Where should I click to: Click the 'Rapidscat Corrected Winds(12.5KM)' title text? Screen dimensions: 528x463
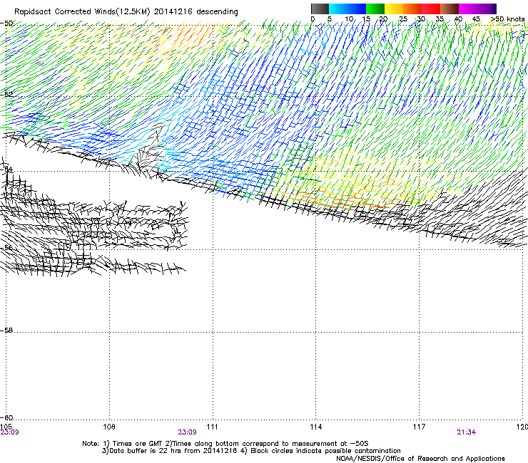[x=82, y=12]
